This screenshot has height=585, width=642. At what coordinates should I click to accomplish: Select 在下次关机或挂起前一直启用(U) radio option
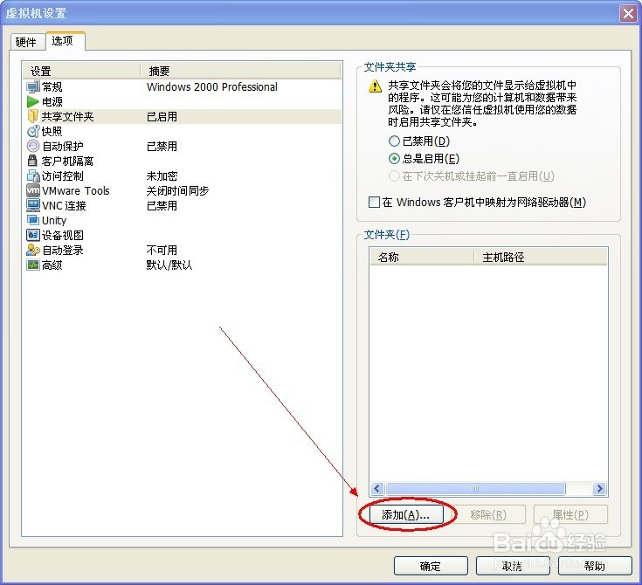pos(394,176)
